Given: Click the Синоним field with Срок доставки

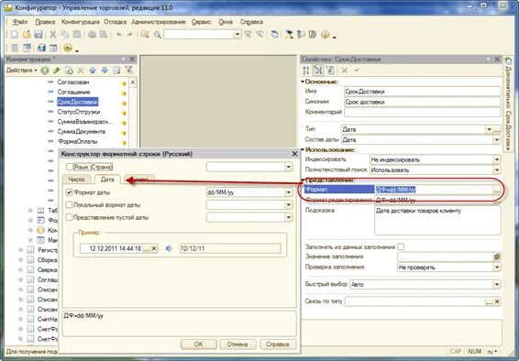Looking at the screenshot, I should coord(423,102).
